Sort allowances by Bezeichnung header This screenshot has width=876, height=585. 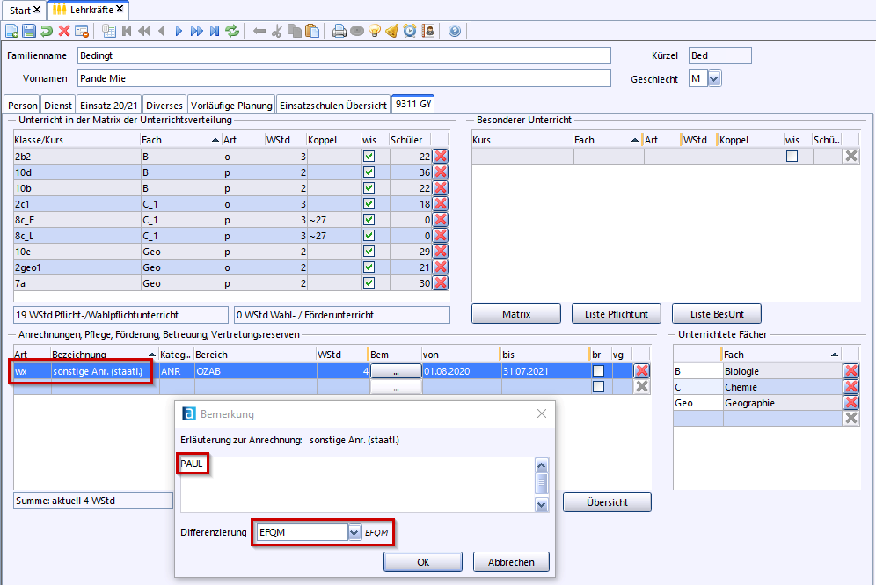(104, 355)
